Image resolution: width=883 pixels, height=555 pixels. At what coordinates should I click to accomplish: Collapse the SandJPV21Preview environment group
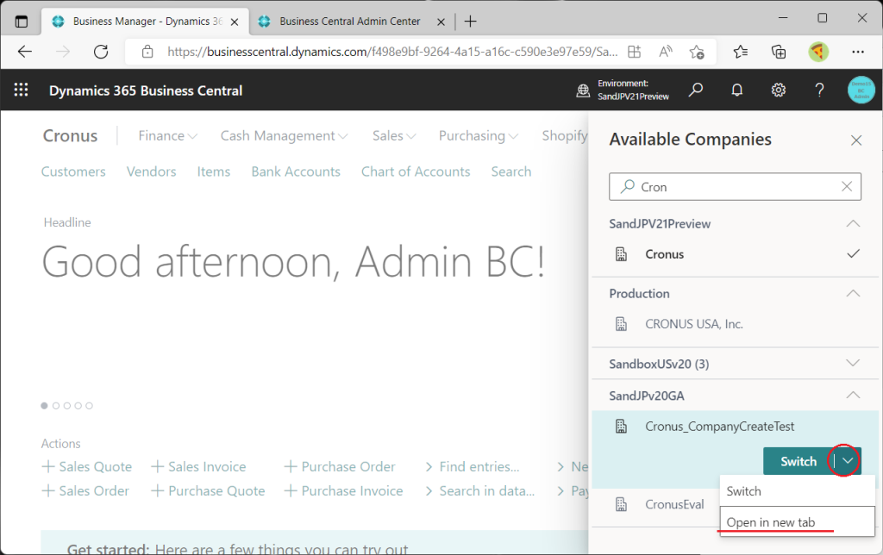[x=853, y=224]
